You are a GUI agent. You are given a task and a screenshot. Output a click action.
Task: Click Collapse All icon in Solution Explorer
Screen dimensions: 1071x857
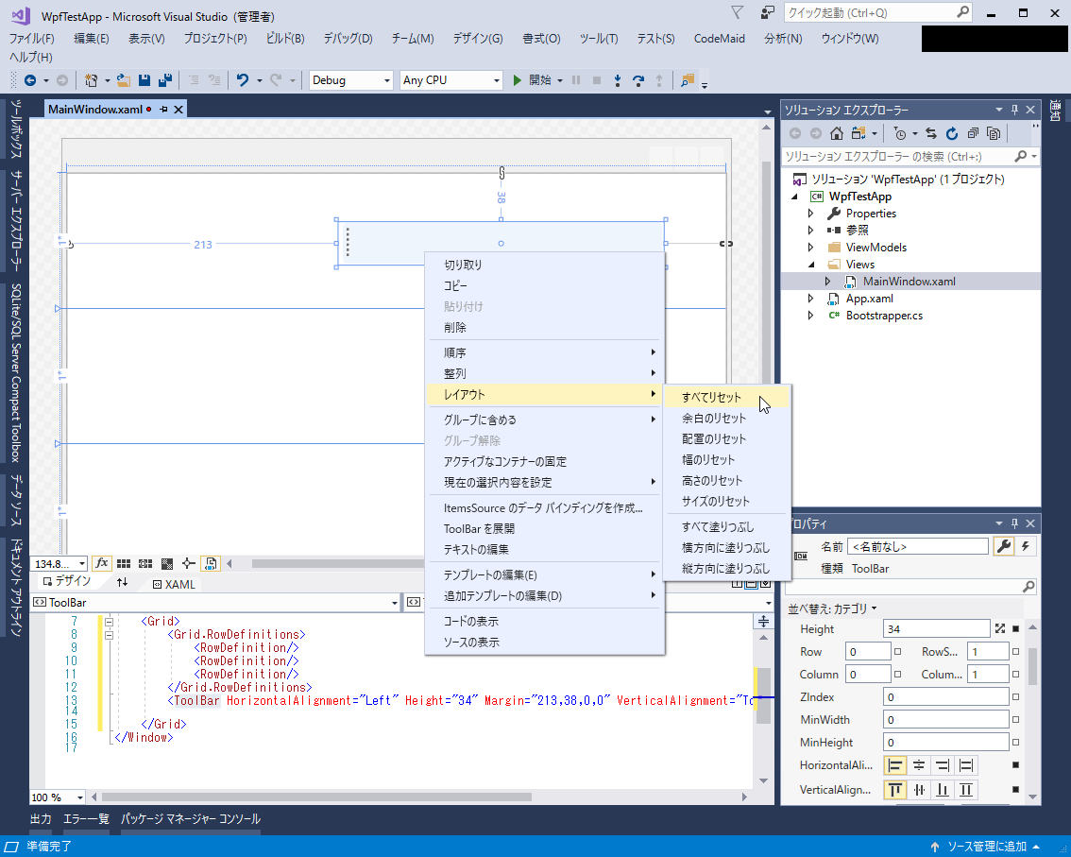pyautogui.click(x=973, y=133)
